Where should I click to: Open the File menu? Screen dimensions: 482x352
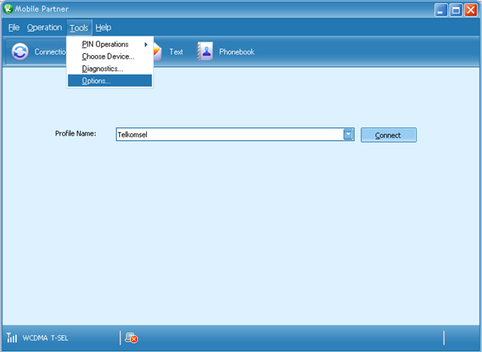[x=14, y=28]
